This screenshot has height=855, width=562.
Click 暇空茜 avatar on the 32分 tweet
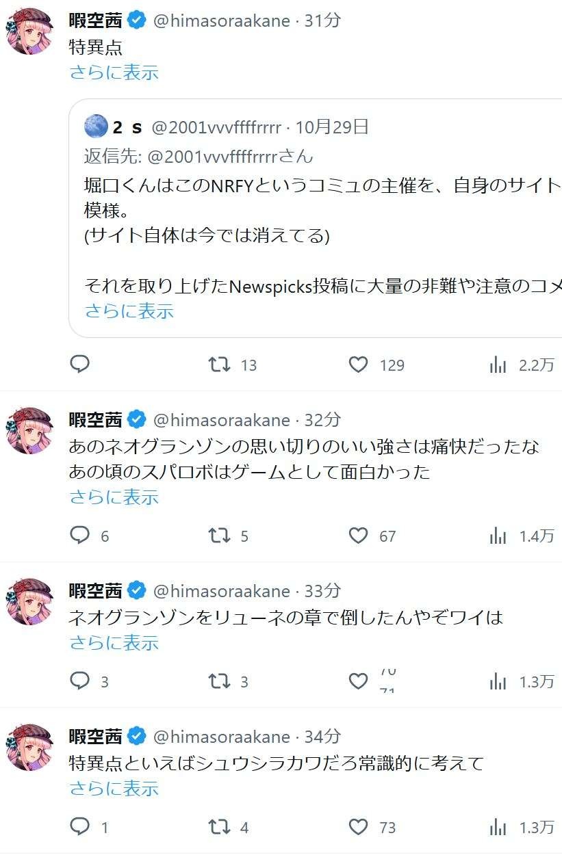pyautogui.click(x=29, y=430)
